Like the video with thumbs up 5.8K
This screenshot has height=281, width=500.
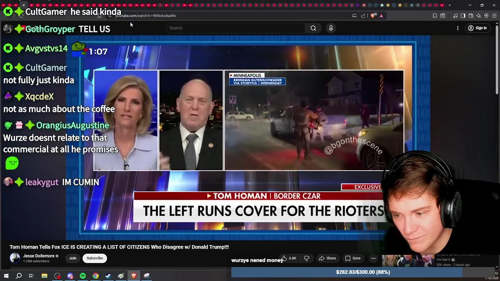289,258
